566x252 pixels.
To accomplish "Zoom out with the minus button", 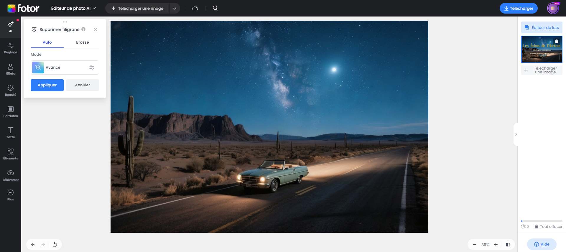I will (x=474, y=245).
